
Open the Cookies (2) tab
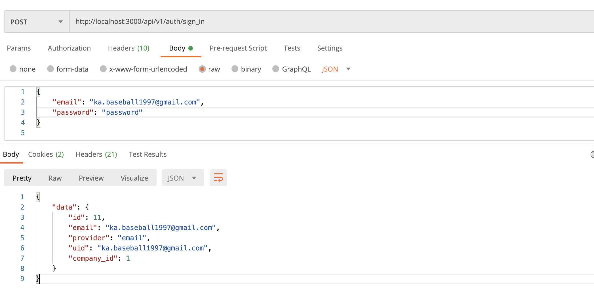tap(46, 154)
